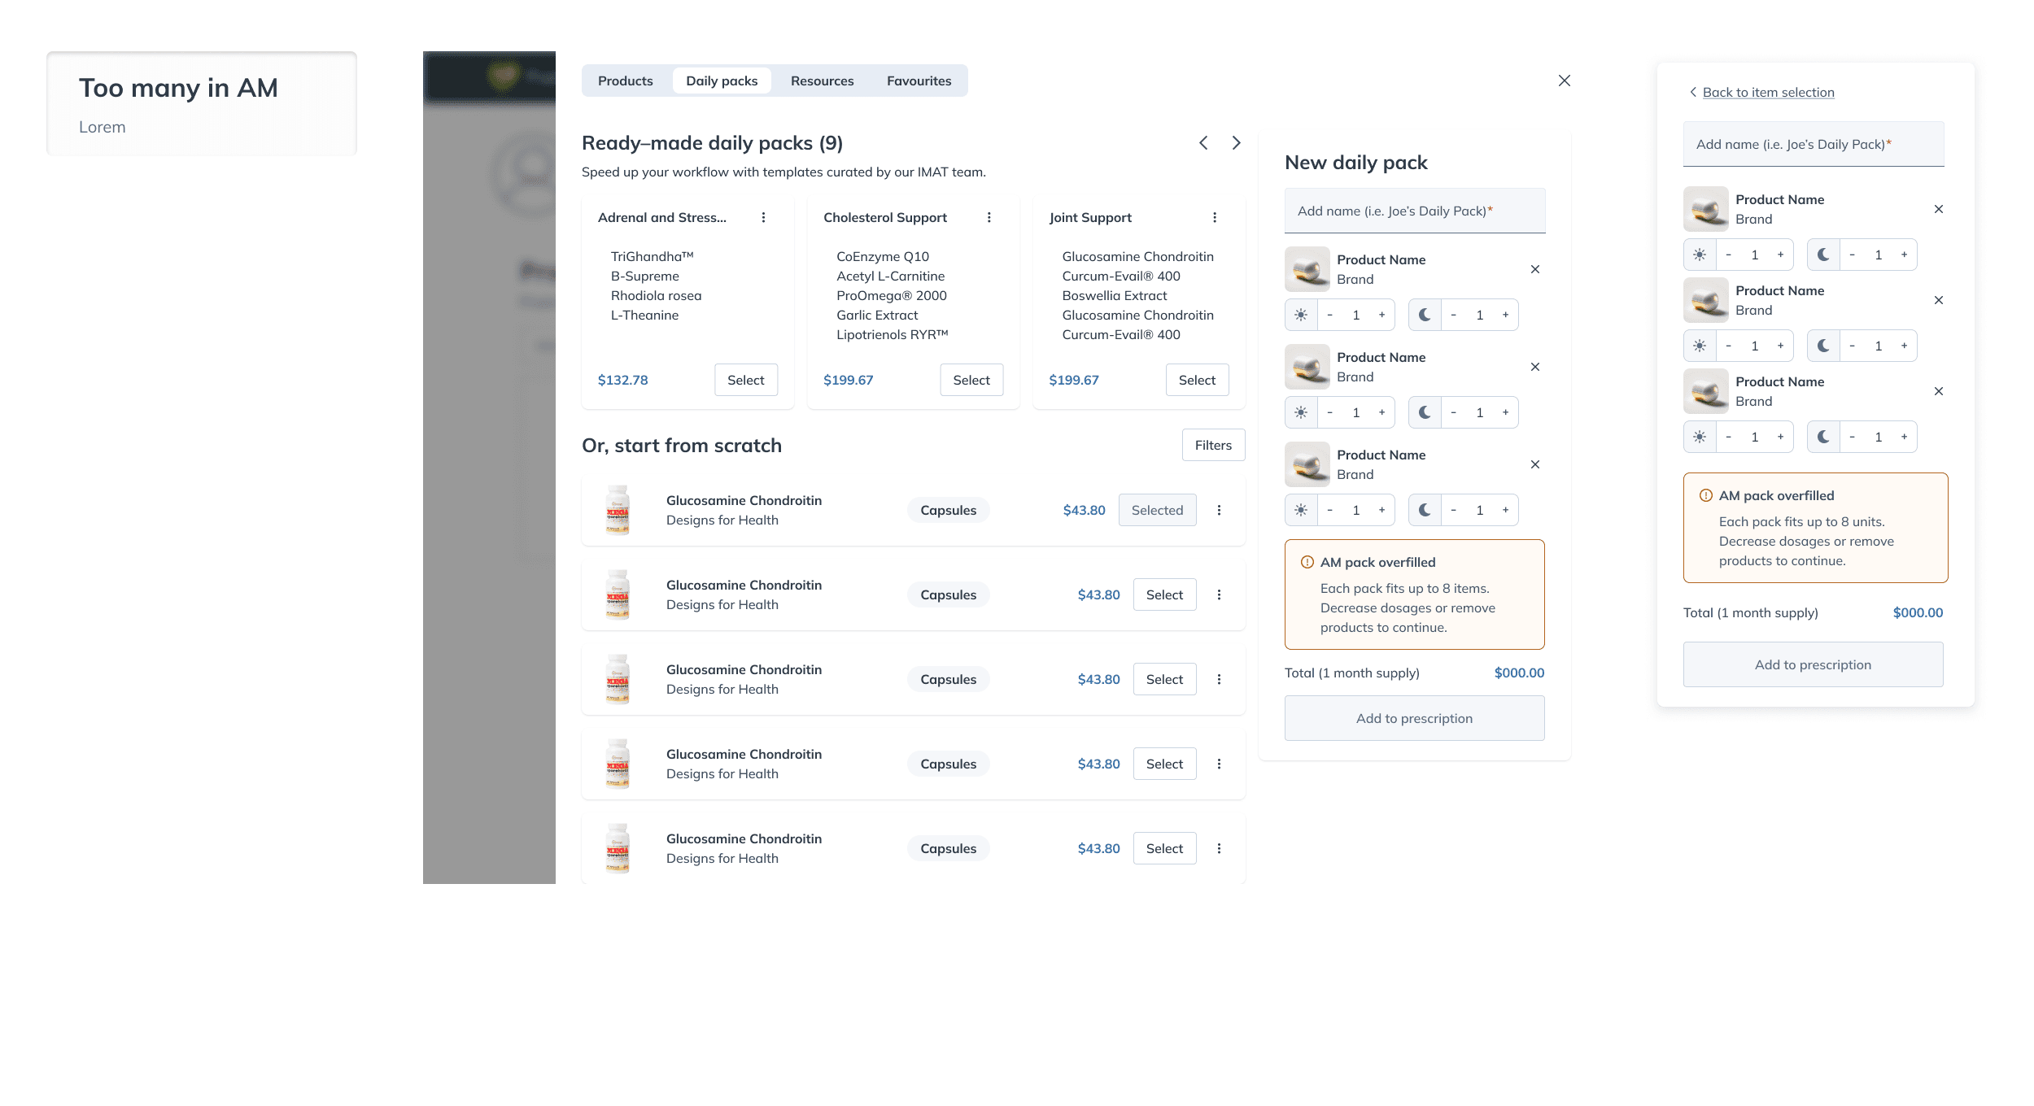Focus the pack name field in mobile panel
The image size is (2034, 1106).
pyautogui.click(x=1814, y=144)
